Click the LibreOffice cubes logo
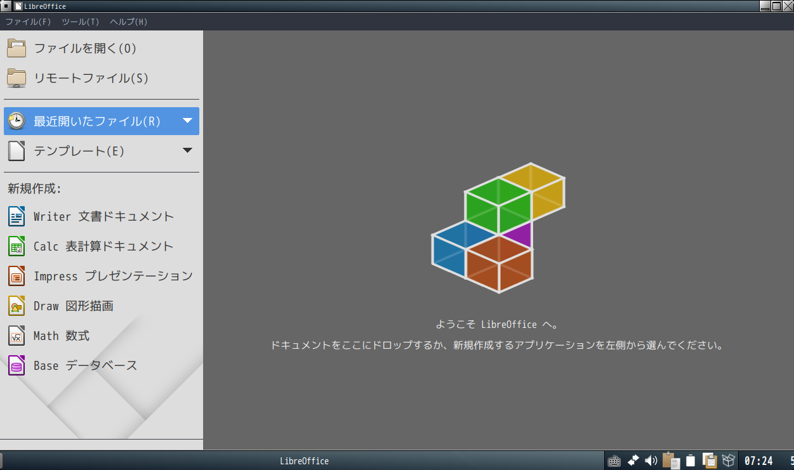 498,228
